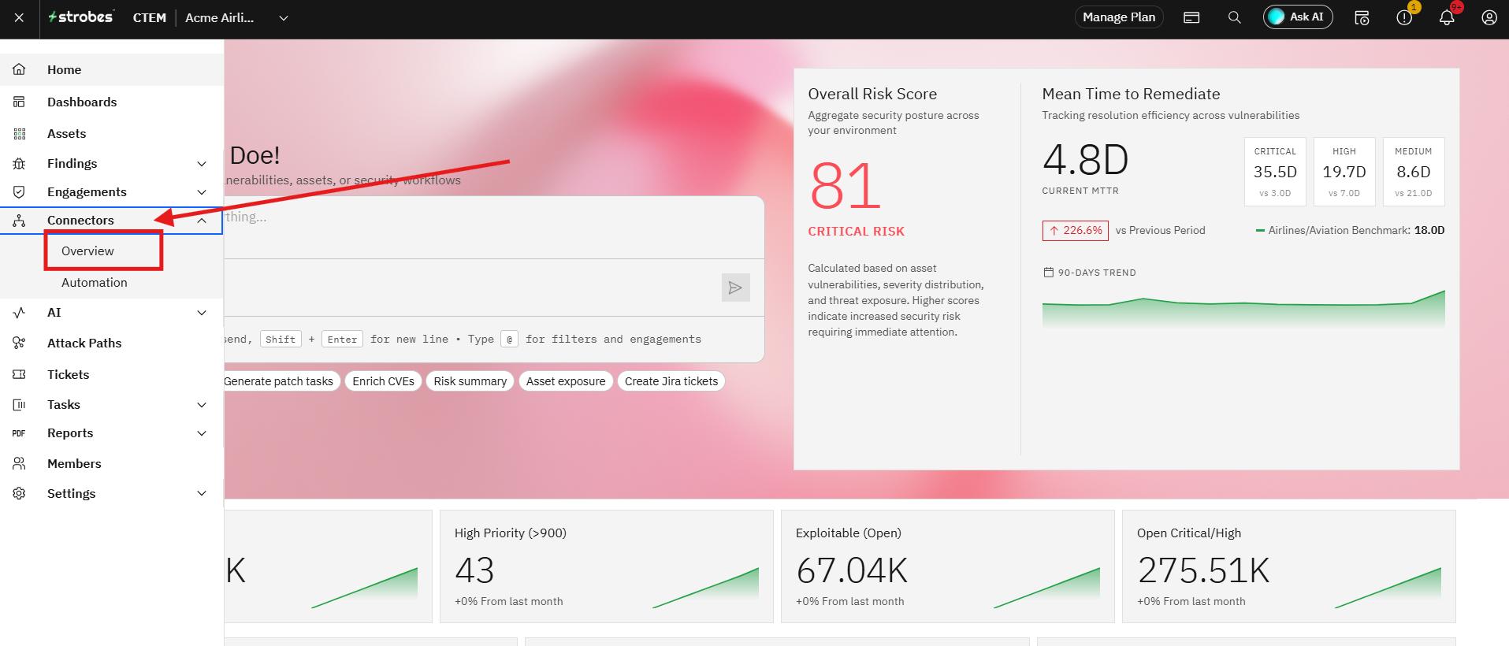Image resolution: width=1509 pixels, height=646 pixels.
Task: Select the CRITICAL 35.5D MTTR card
Action: point(1275,172)
